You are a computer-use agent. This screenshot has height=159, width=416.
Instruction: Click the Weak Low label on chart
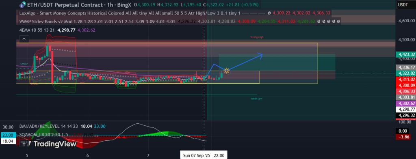tap(257, 99)
